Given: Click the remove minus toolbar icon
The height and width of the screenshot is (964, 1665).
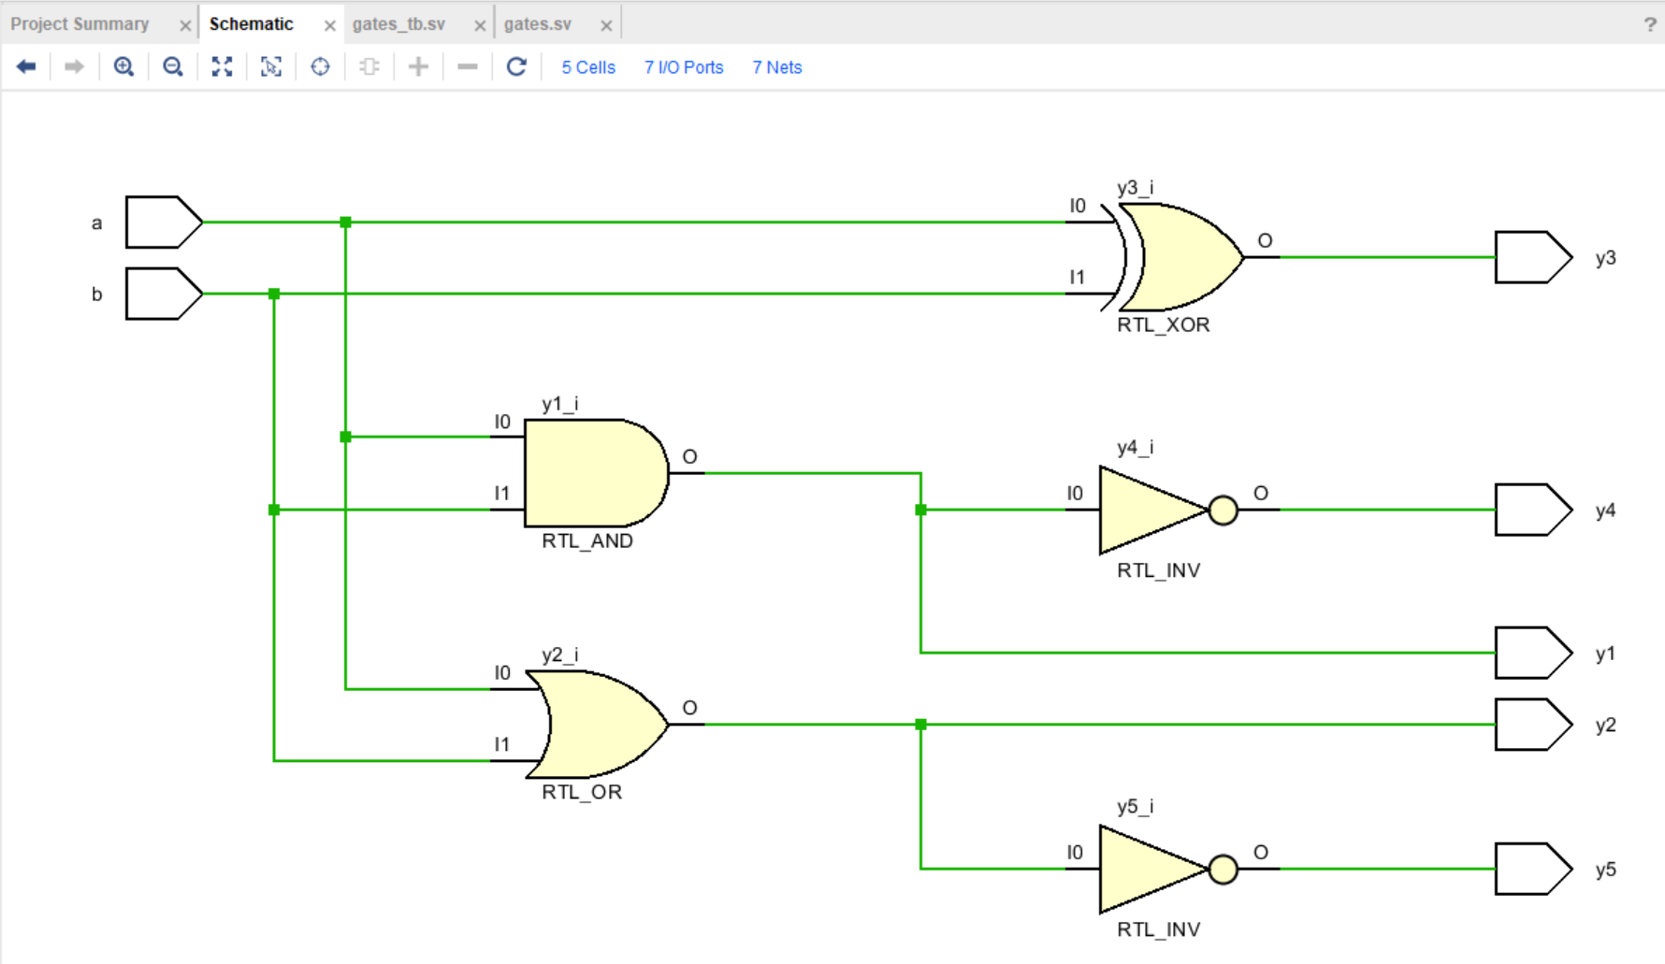Looking at the screenshot, I should tap(468, 66).
